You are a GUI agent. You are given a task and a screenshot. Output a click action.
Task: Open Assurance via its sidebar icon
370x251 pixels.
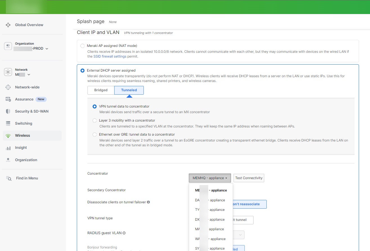8,99
